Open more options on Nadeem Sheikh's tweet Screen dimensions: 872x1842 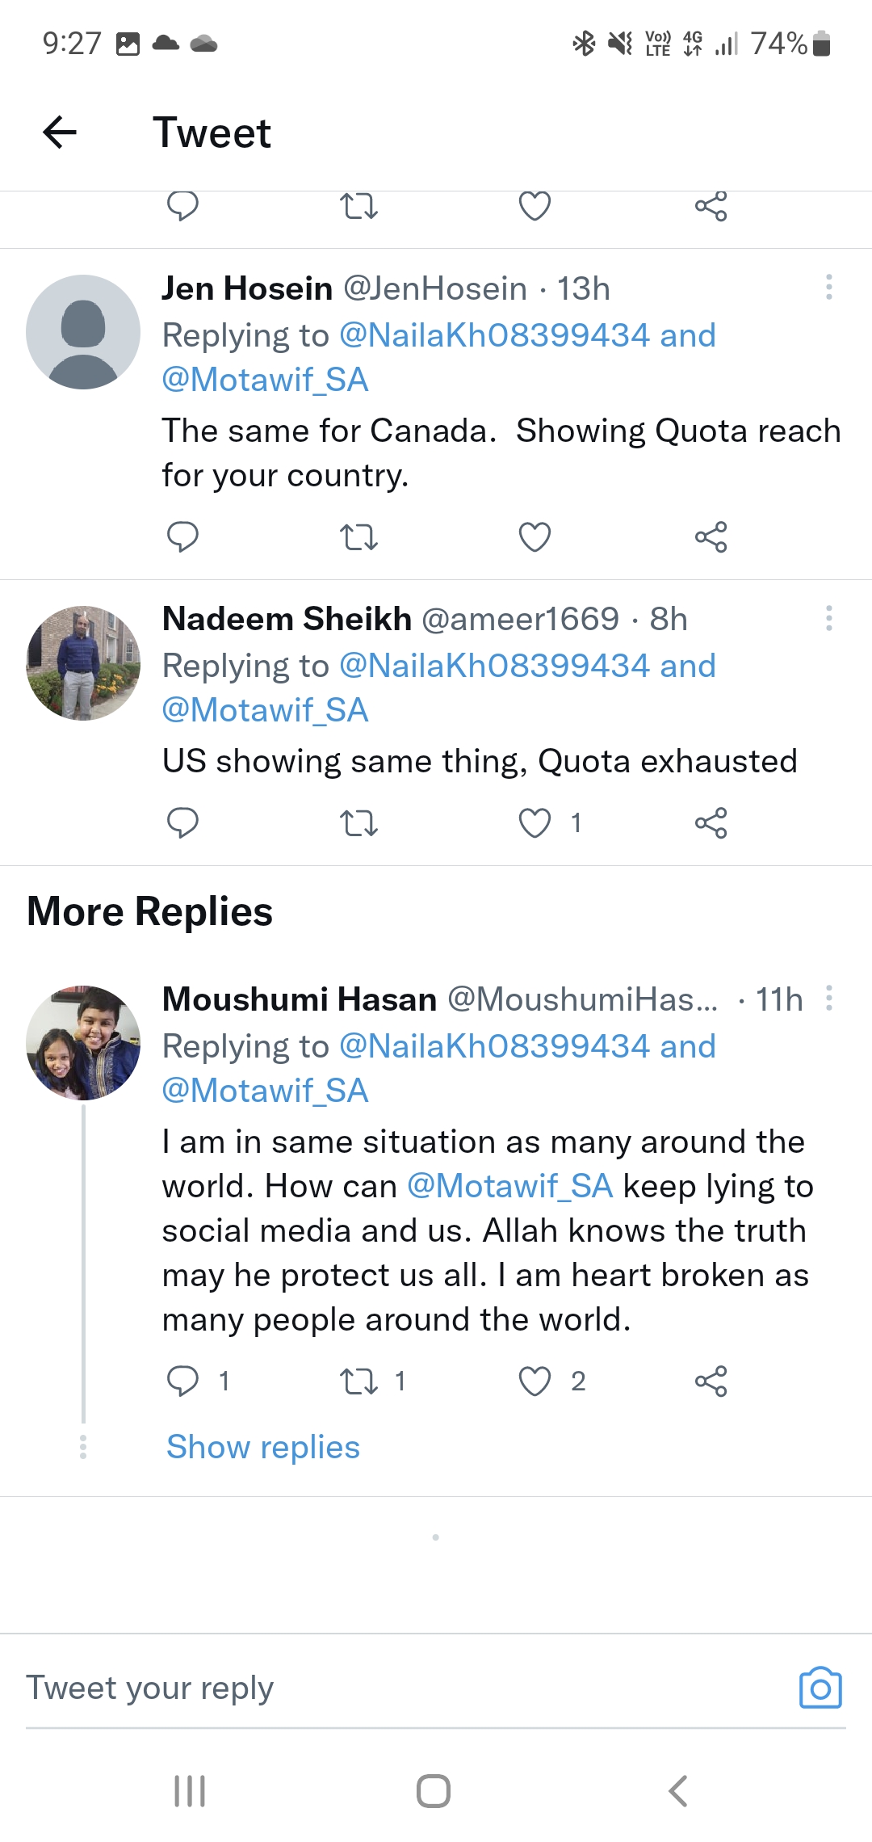click(828, 618)
